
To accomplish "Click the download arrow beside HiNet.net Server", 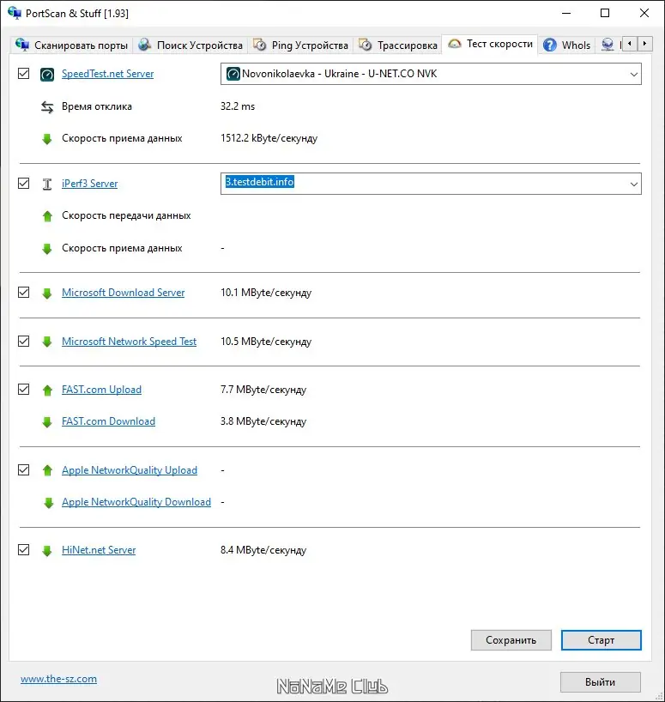I will (x=47, y=550).
